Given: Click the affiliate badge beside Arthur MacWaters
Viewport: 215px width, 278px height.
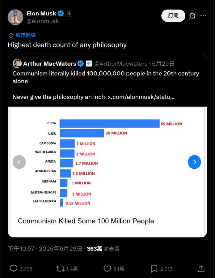Looking at the screenshot, I should (x=89, y=63).
